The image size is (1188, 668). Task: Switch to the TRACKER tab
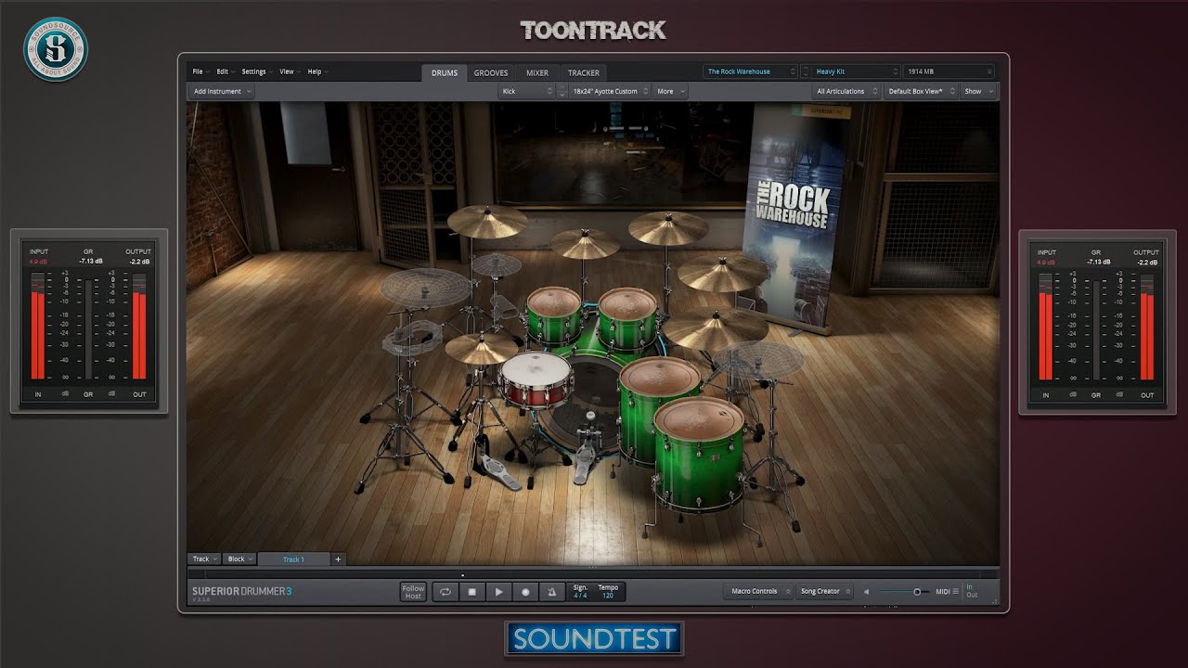(x=584, y=72)
